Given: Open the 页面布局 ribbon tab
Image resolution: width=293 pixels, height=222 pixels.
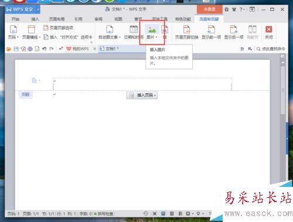Looking at the screenshot, I should 57,19.
